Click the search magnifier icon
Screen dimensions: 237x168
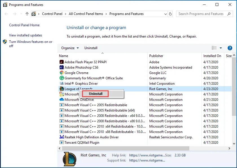[x=229, y=14]
